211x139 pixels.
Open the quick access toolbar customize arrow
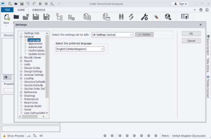(x=59, y=4)
